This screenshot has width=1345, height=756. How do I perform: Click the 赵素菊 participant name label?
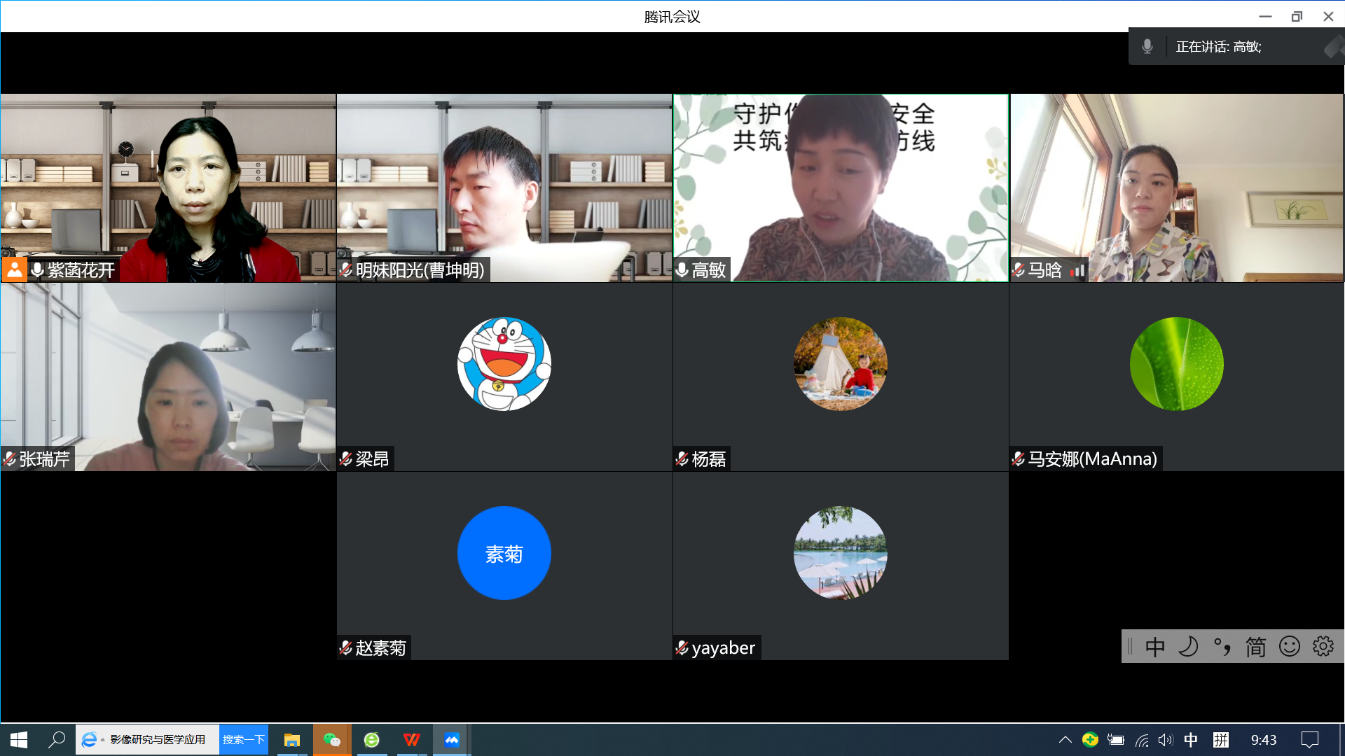(380, 648)
